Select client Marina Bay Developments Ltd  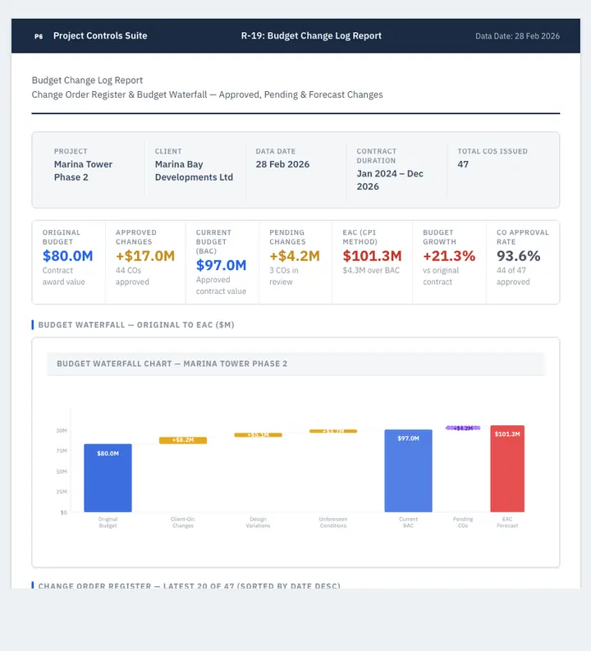(194, 171)
